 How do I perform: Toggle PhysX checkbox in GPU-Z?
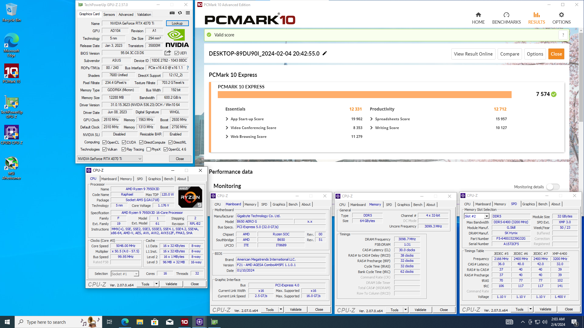pos(148,149)
